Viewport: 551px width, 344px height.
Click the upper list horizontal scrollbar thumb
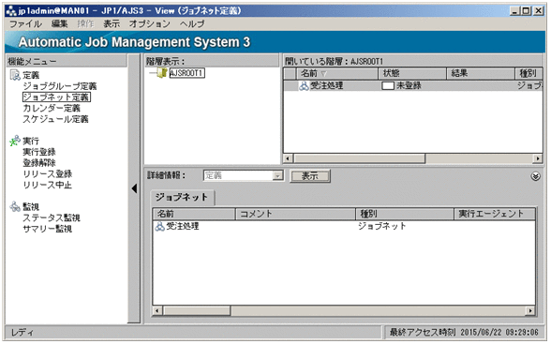(x=360, y=158)
